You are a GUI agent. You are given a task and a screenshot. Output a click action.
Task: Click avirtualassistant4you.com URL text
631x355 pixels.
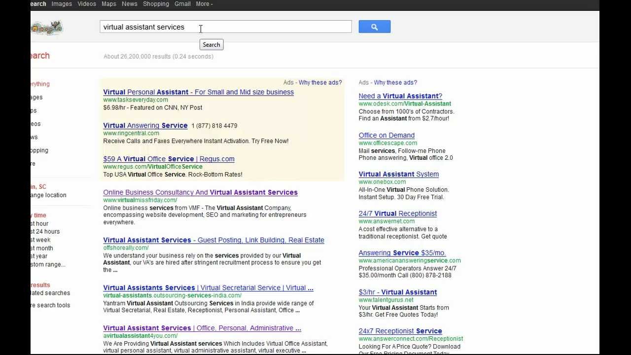(140, 336)
